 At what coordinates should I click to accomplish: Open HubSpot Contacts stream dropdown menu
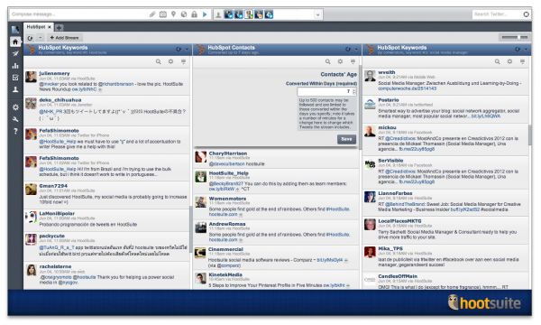(356, 50)
